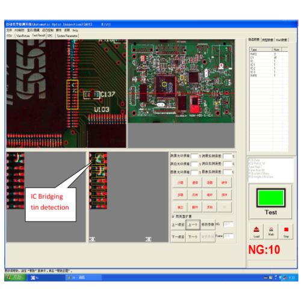Screen dimensions: 301x301
Task: Click the 其他 defect button
Action: [x=209, y=207]
